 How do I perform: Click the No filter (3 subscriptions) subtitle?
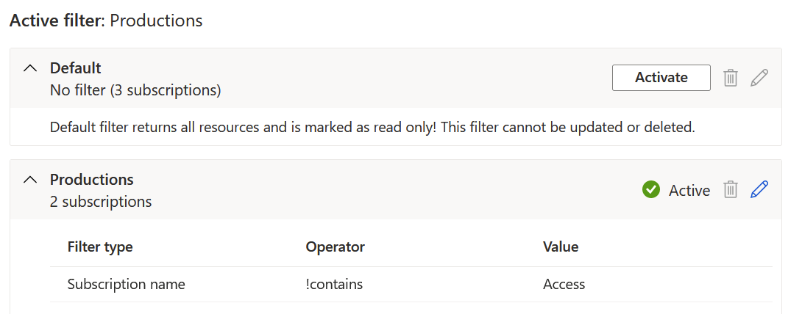135,90
